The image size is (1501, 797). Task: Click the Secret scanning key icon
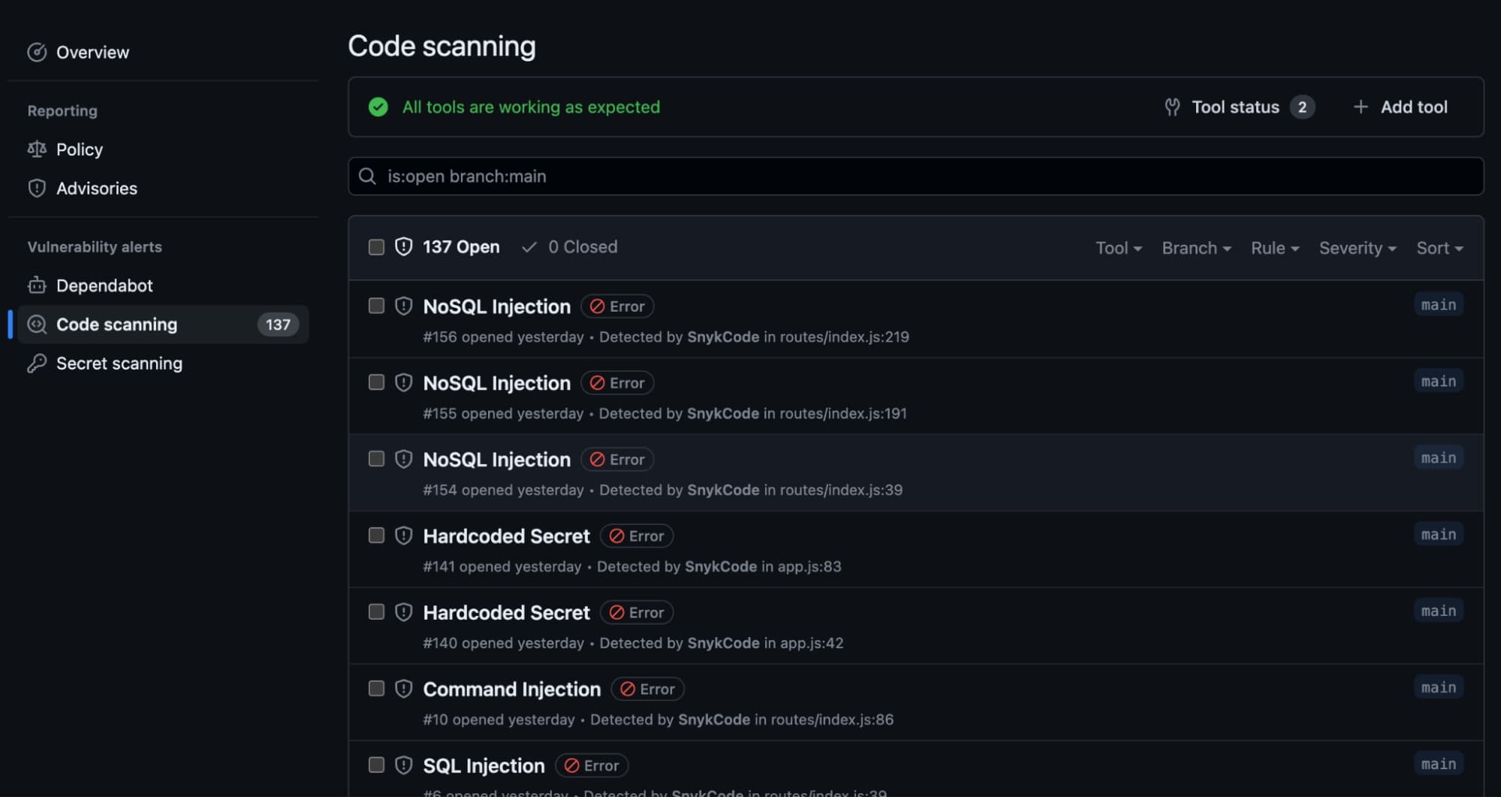click(37, 364)
